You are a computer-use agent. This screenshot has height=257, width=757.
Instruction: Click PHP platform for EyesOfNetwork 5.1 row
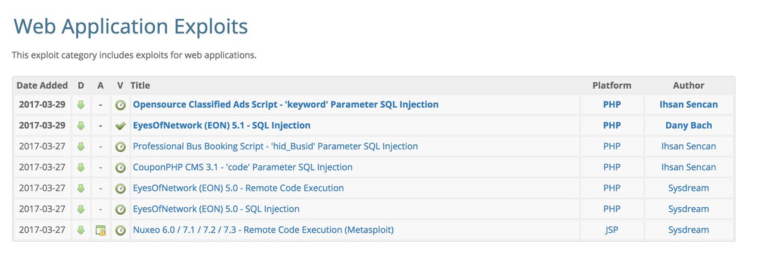click(x=612, y=125)
